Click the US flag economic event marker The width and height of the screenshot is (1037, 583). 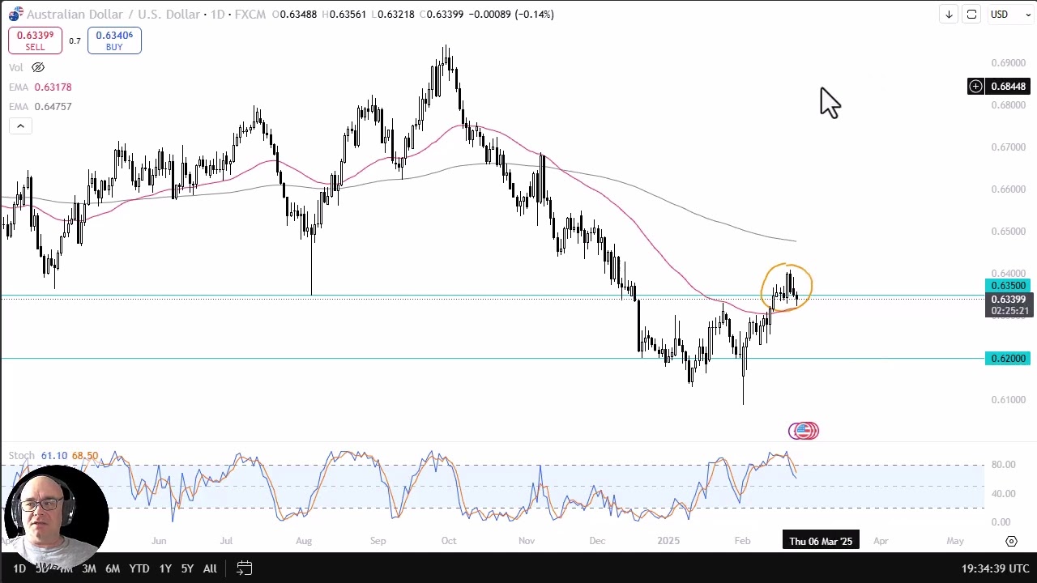[x=804, y=431]
